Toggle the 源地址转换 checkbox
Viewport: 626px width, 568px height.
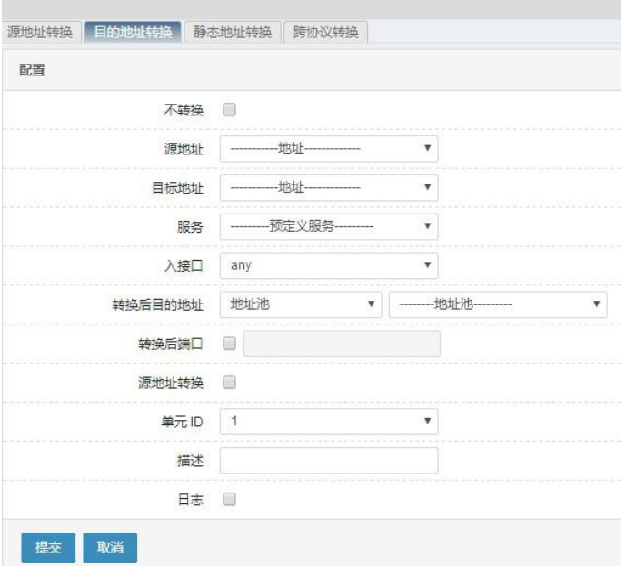click(x=229, y=383)
